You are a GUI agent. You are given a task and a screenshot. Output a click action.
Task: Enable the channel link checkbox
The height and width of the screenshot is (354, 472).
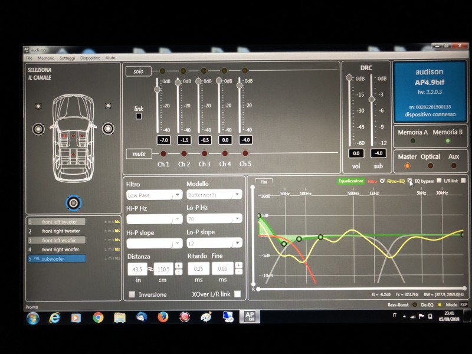tap(139, 116)
